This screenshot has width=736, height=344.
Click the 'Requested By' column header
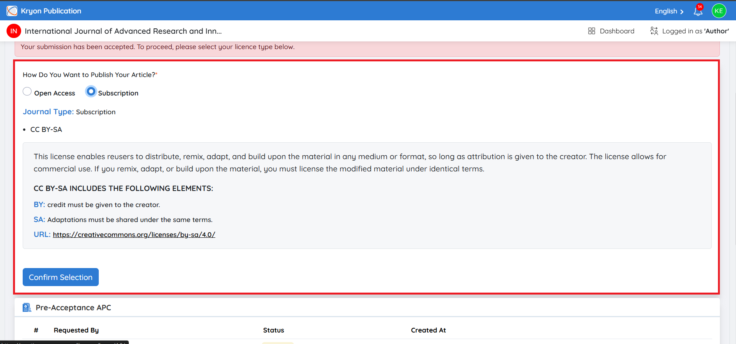[x=76, y=330]
